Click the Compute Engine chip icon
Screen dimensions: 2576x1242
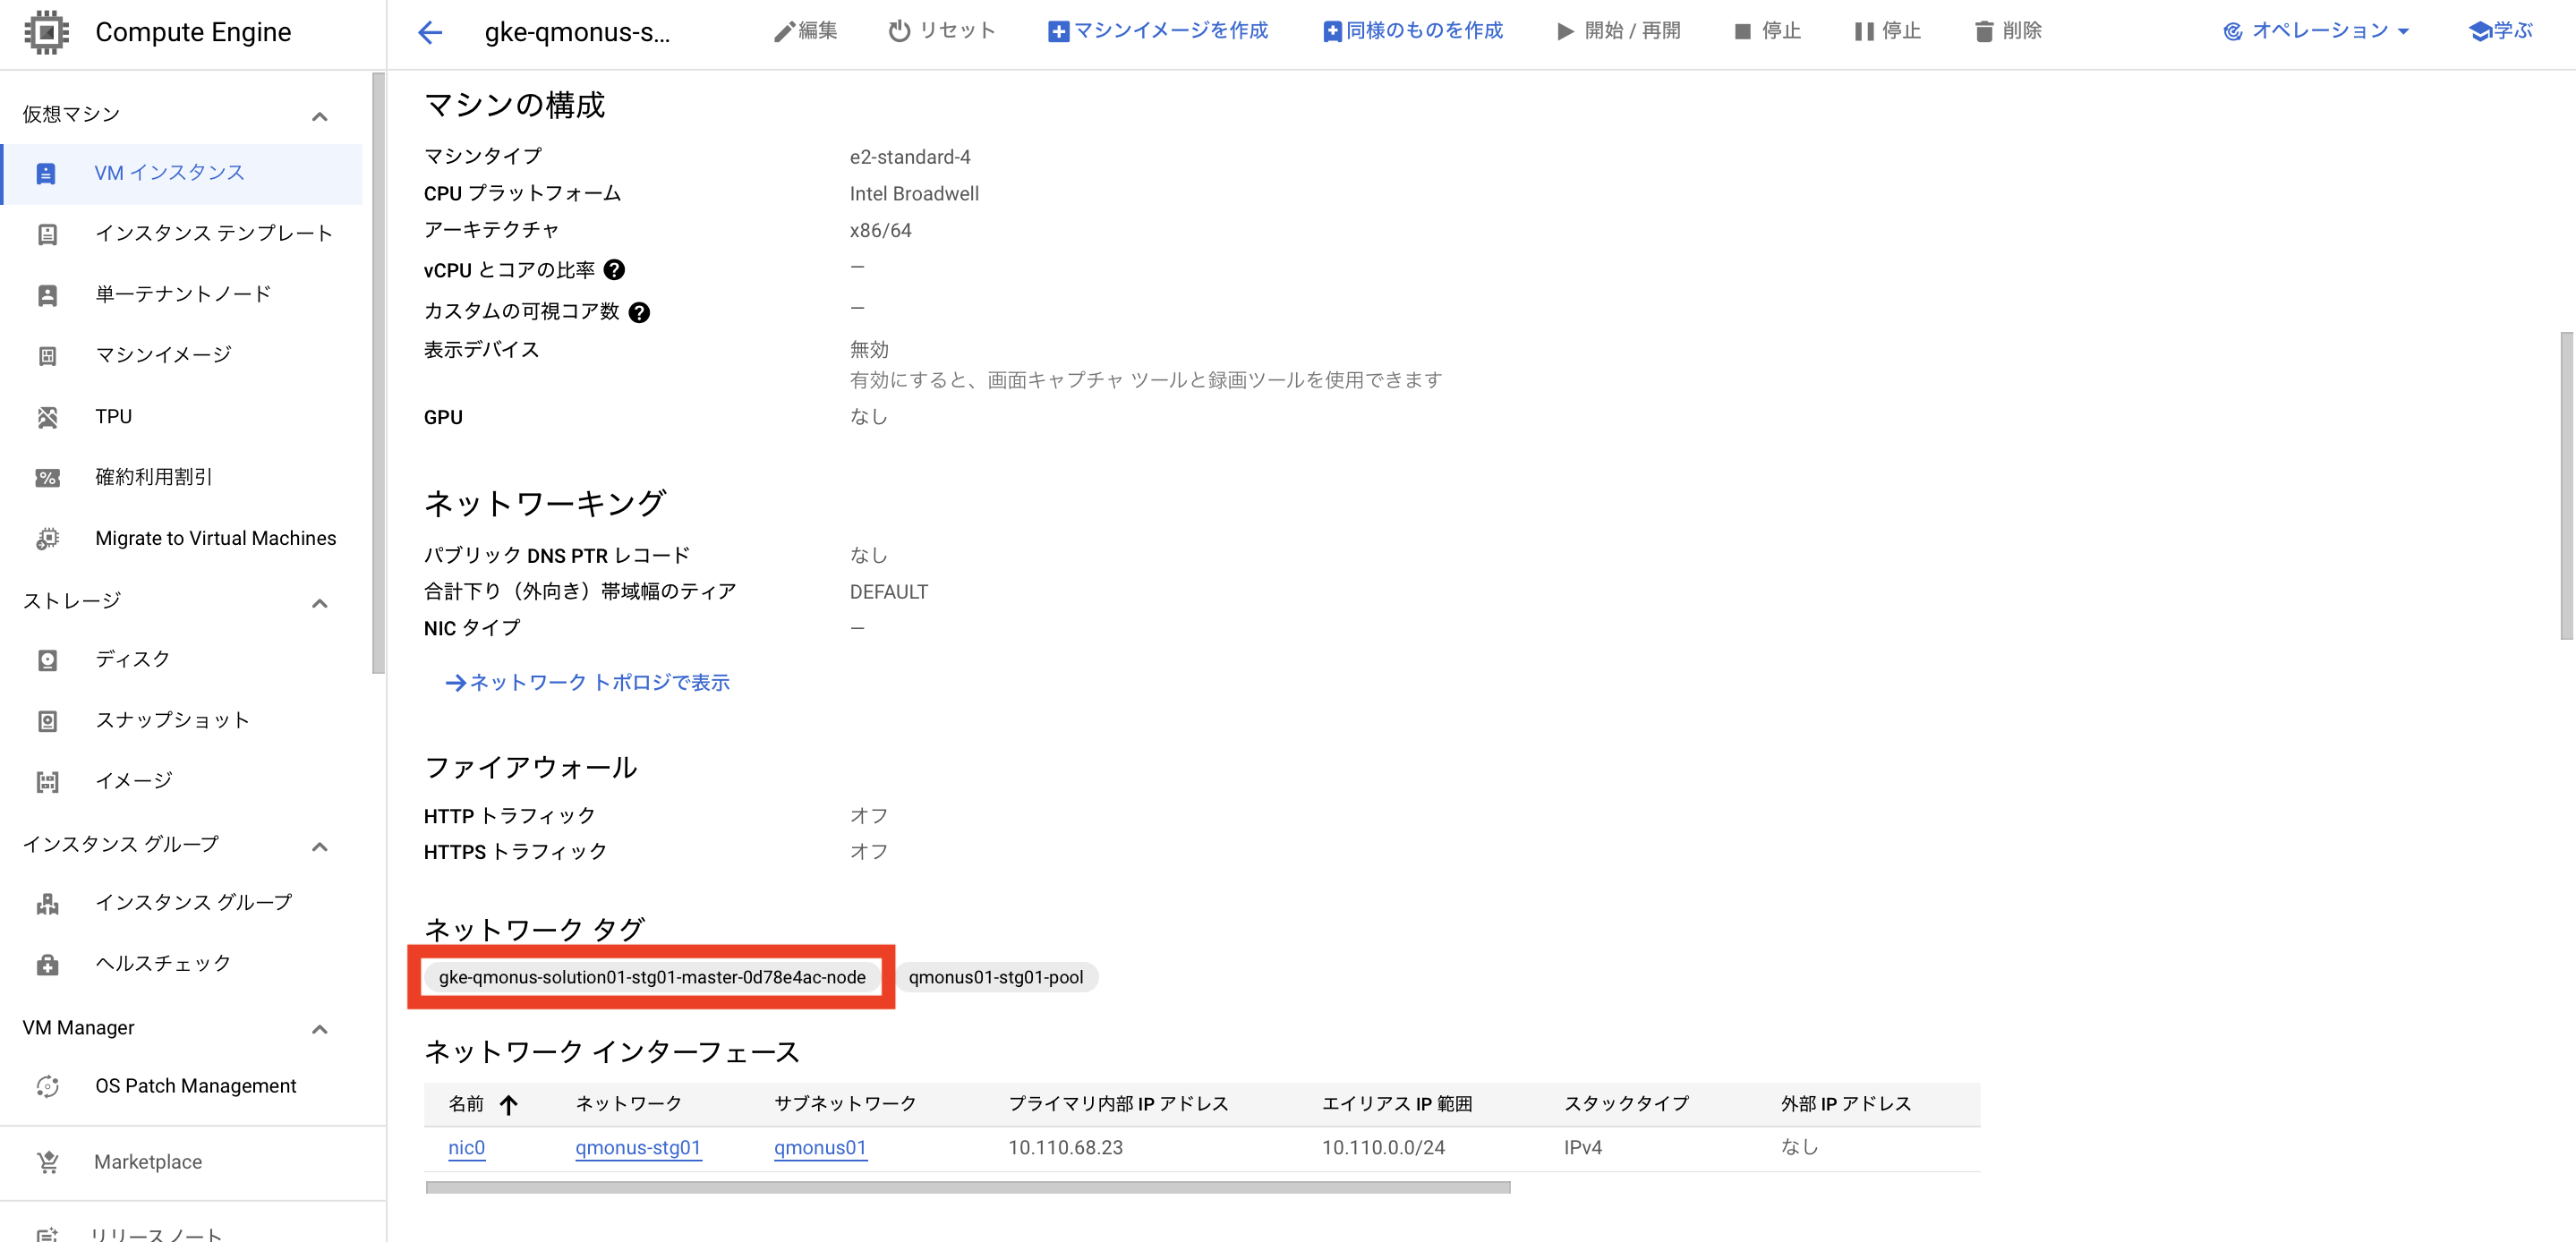coord(46,32)
